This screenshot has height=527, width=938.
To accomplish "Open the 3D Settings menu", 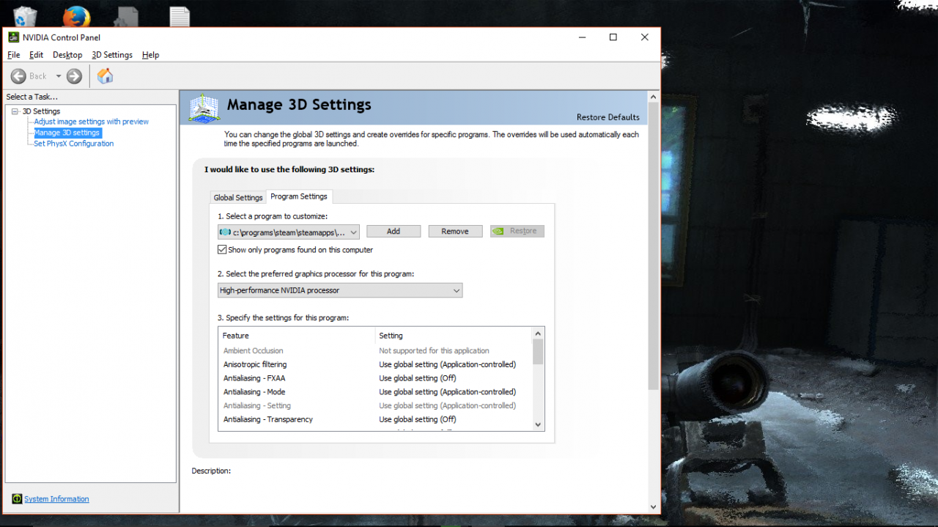I will tap(111, 55).
